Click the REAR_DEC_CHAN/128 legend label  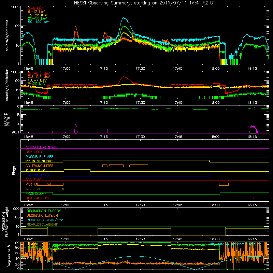point(45,220)
